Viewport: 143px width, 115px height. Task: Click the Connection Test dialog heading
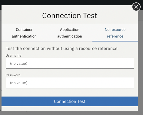70,16
